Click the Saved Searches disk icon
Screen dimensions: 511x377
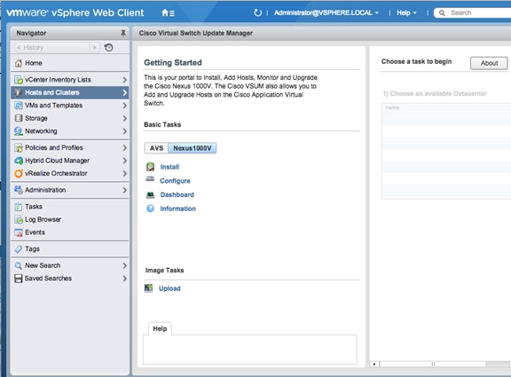pos(19,279)
